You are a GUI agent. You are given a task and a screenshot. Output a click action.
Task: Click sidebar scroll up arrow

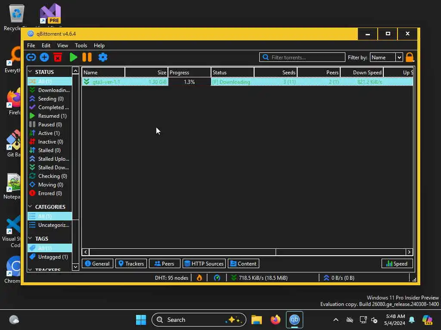tap(75, 71)
